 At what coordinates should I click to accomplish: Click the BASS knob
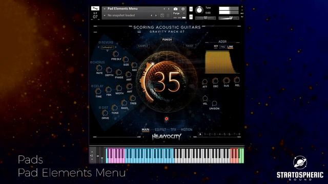[124, 103]
